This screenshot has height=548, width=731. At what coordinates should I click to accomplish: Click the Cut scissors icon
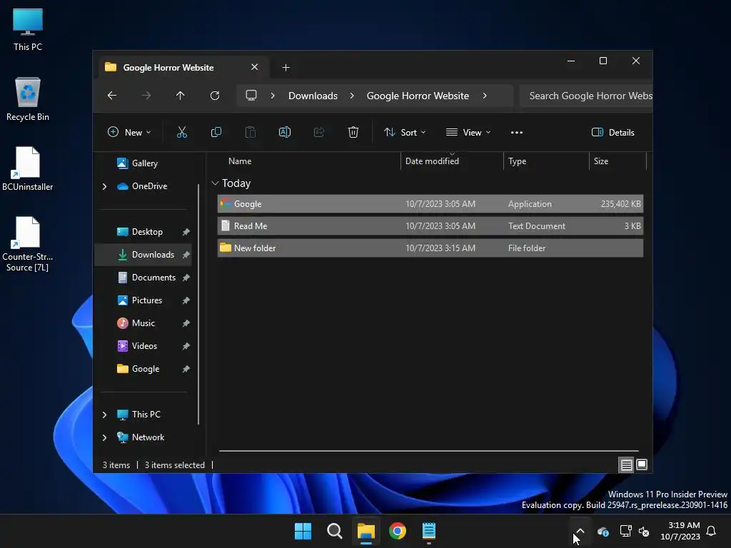[x=182, y=132]
